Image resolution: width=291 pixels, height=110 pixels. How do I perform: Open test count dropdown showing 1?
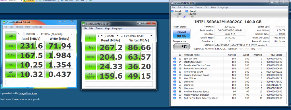click(x=100, y=36)
